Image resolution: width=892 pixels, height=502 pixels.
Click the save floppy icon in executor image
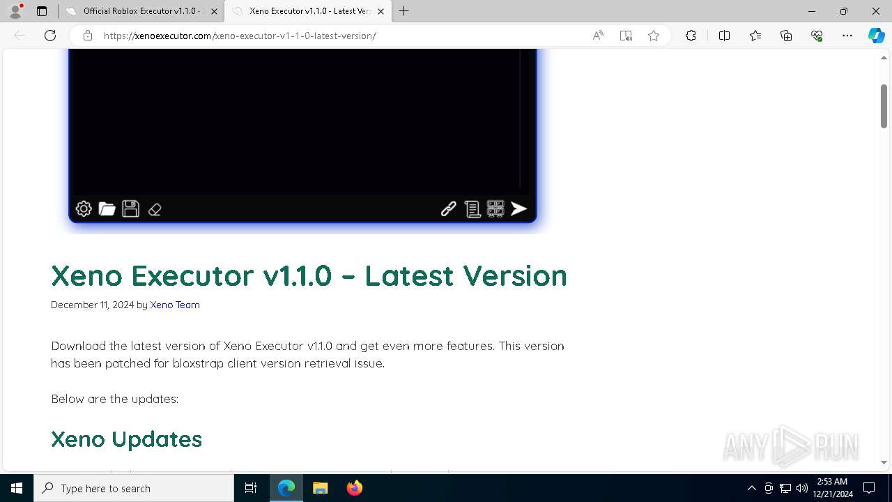coord(130,208)
